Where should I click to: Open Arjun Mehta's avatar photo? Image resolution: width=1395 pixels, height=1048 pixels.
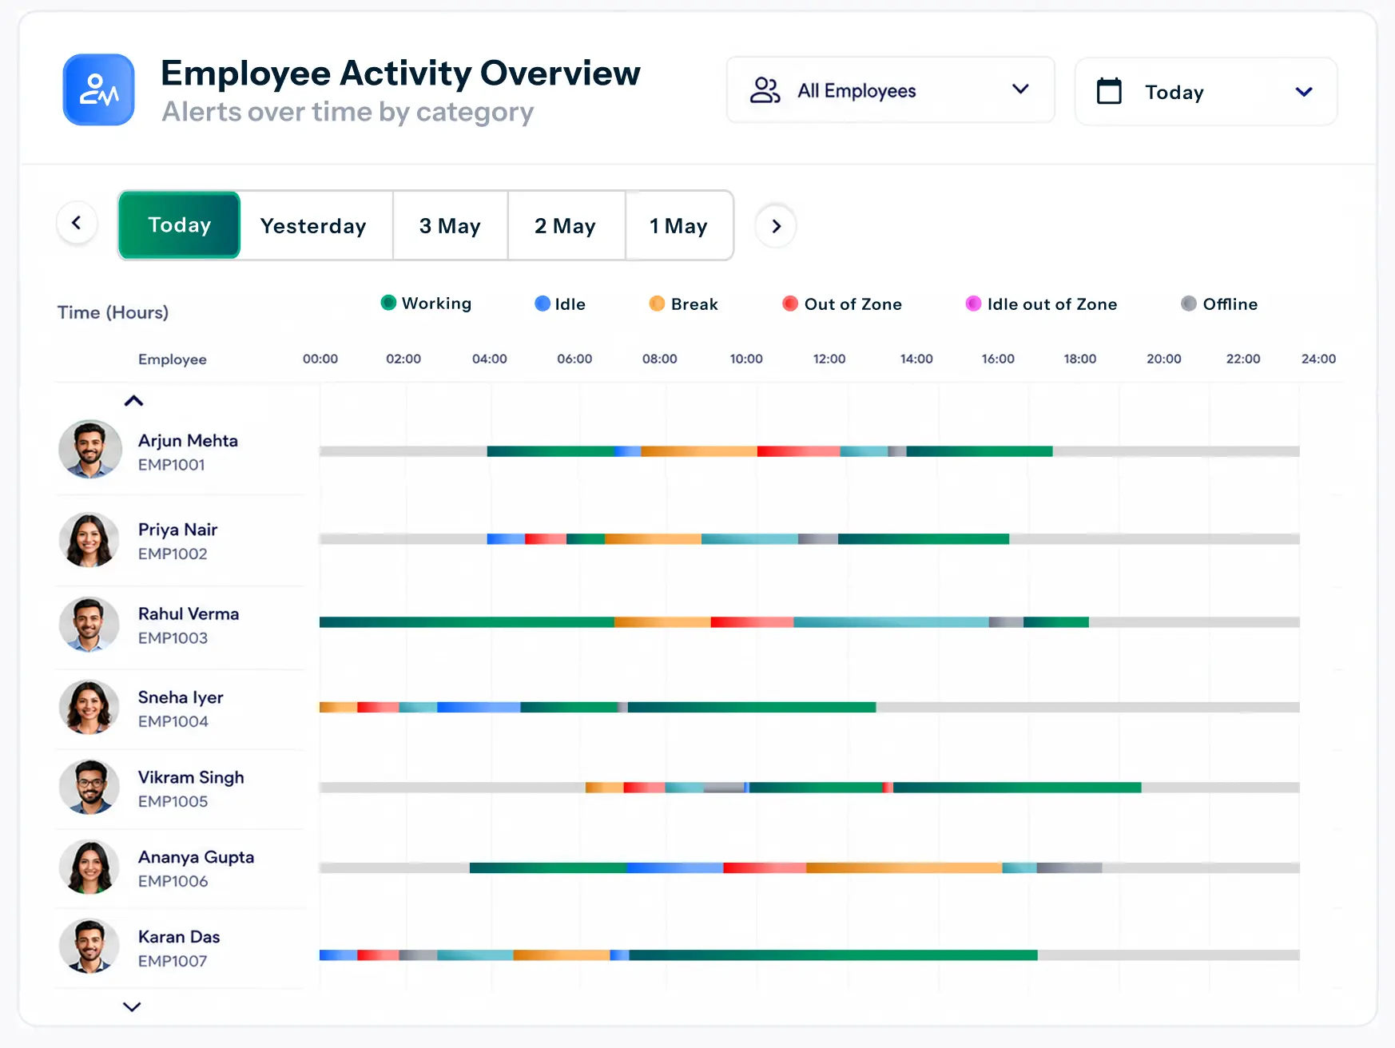[x=89, y=450]
